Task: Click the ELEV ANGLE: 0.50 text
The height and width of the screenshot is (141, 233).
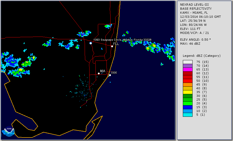Action: pos(196,40)
